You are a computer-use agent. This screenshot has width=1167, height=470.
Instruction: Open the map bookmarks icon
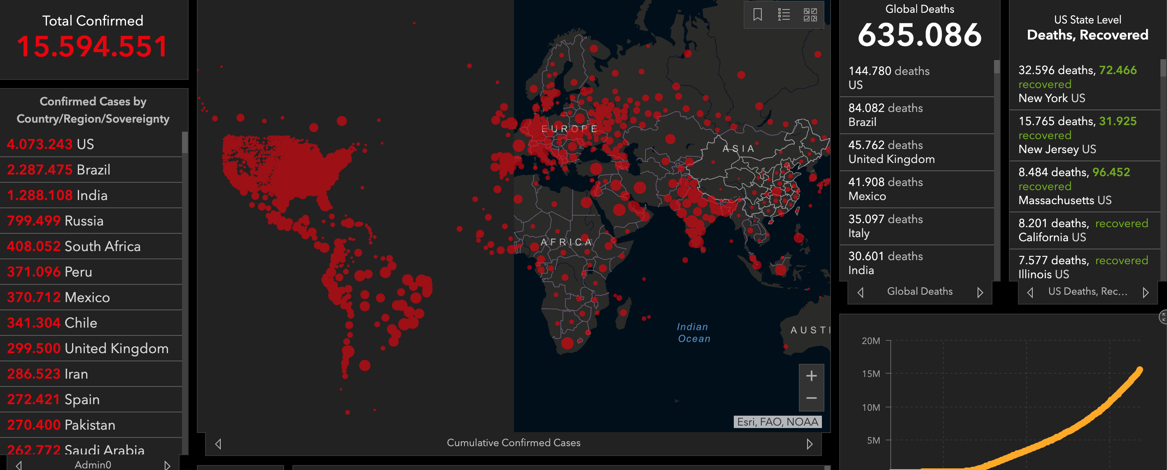tap(757, 15)
